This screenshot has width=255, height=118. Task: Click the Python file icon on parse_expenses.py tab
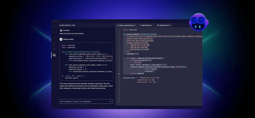tap(118, 25)
